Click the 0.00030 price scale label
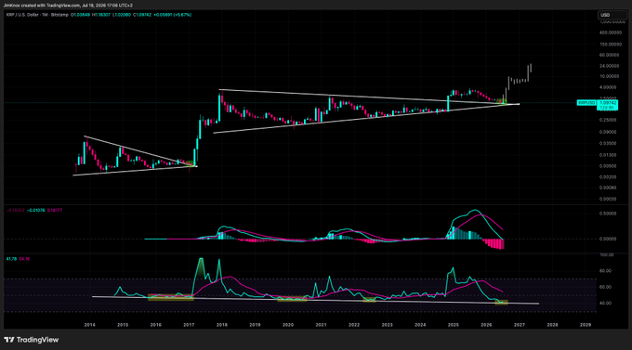Screen dimensions: 632x350 (x=608, y=199)
